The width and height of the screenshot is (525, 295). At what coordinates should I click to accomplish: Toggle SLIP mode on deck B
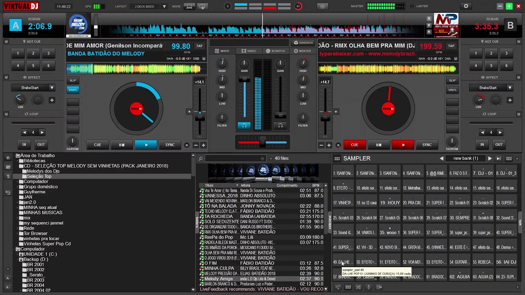pos(452,80)
